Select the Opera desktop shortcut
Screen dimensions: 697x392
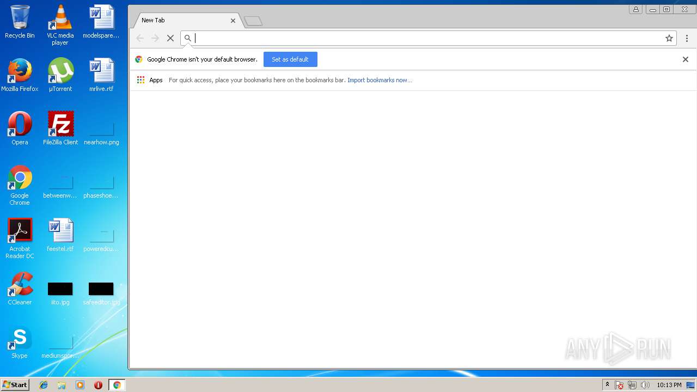[x=20, y=128]
